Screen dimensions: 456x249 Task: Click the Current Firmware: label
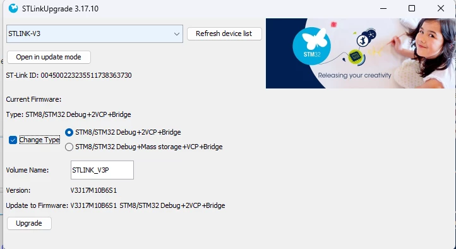[33, 99]
